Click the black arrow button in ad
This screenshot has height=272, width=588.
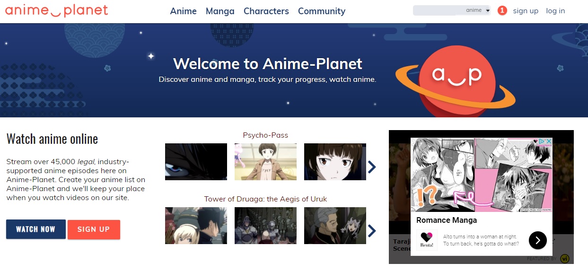click(x=538, y=240)
